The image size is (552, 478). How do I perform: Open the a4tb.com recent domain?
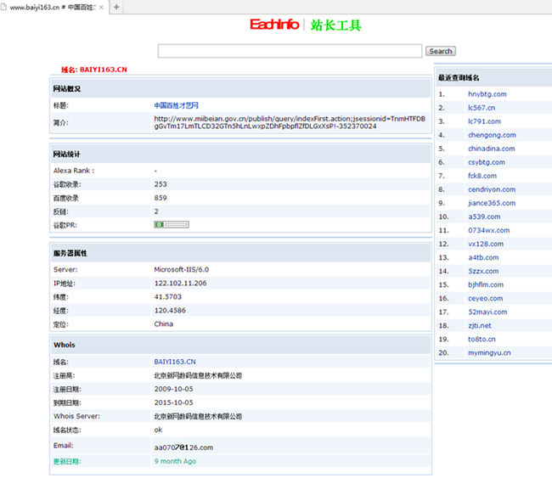point(483,257)
